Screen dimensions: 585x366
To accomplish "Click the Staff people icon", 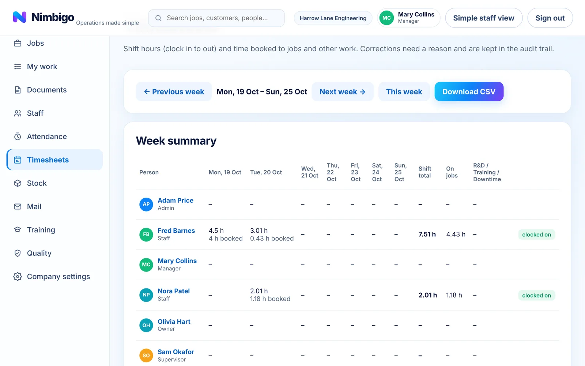I will point(18,113).
